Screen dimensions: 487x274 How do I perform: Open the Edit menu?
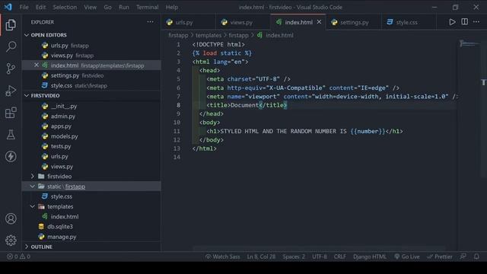[x=40, y=7]
